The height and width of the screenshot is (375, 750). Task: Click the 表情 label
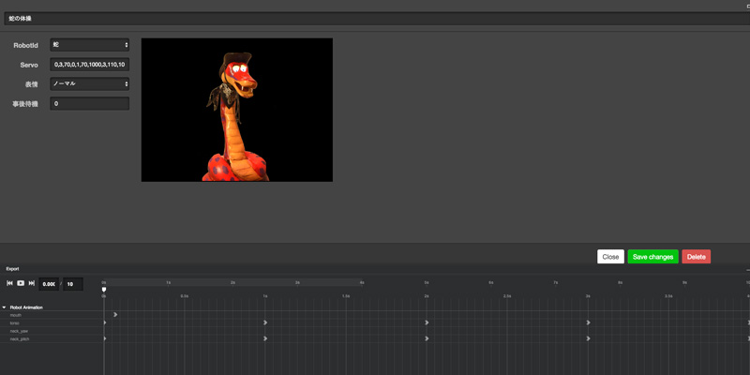[x=31, y=84]
